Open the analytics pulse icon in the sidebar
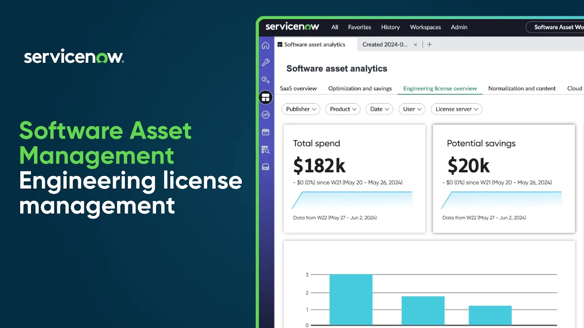 click(x=266, y=114)
